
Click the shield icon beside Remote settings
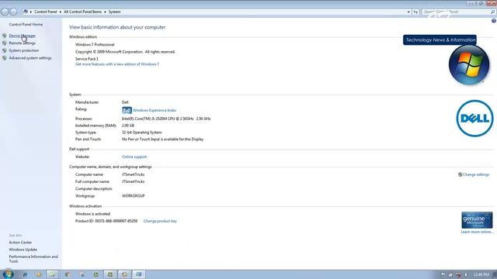[5, 43]
